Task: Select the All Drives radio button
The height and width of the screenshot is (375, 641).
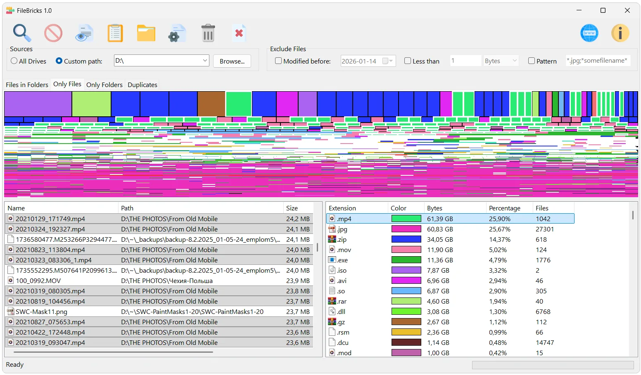Action: pyautogui.click(x=14, y=61)
